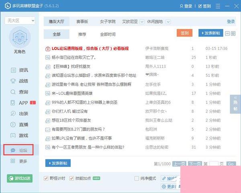Expand the 艾欧尼亚 dropdown arrow

tap(142, 22)
